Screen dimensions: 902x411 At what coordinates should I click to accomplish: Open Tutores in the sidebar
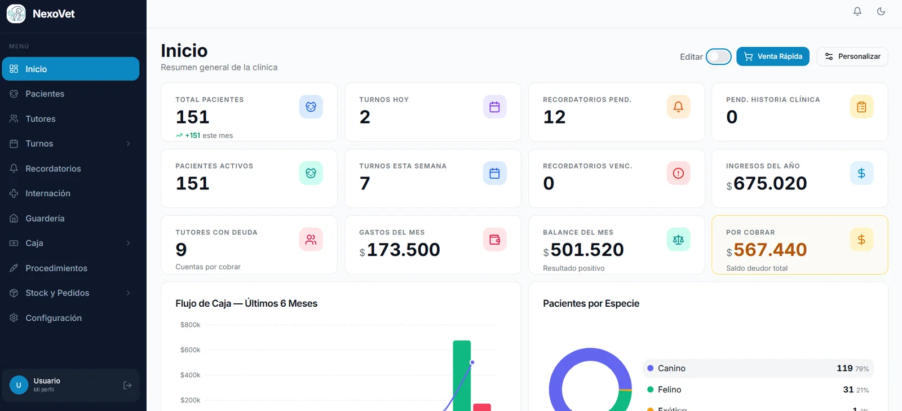(70, 119)
